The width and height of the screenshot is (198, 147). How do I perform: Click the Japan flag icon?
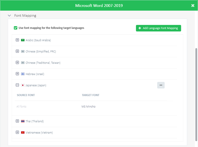[x=23, y=85]
